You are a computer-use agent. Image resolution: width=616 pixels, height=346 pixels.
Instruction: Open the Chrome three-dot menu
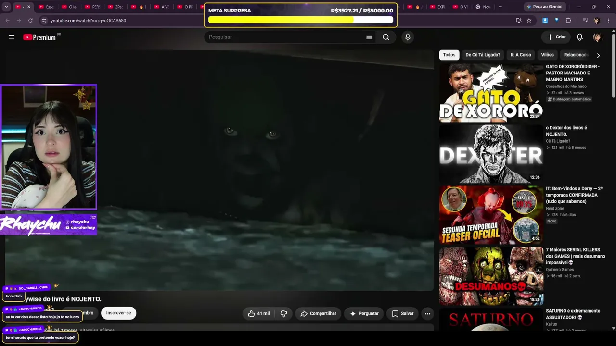(609, 21)
